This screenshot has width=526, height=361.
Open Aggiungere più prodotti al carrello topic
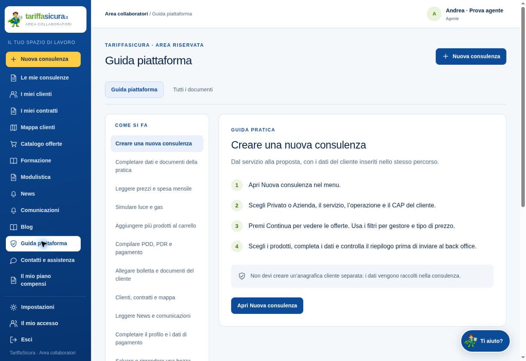pyautogui.click(x=157, y=226)
